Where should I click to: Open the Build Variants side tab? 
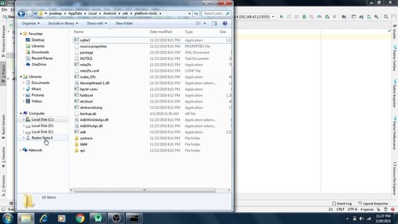(3, 126)
